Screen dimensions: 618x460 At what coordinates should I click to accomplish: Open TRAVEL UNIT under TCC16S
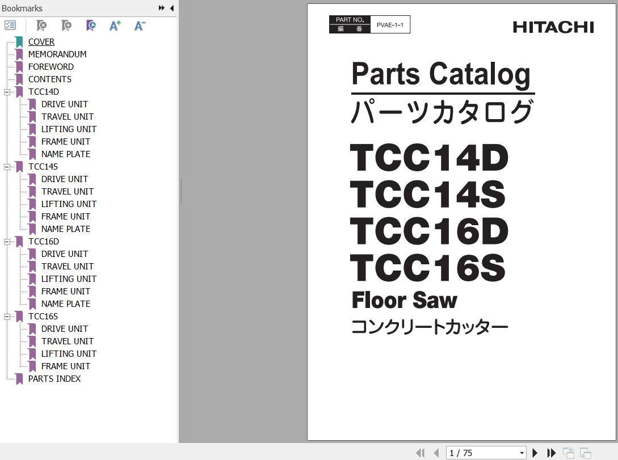click(x=68, y=341)
